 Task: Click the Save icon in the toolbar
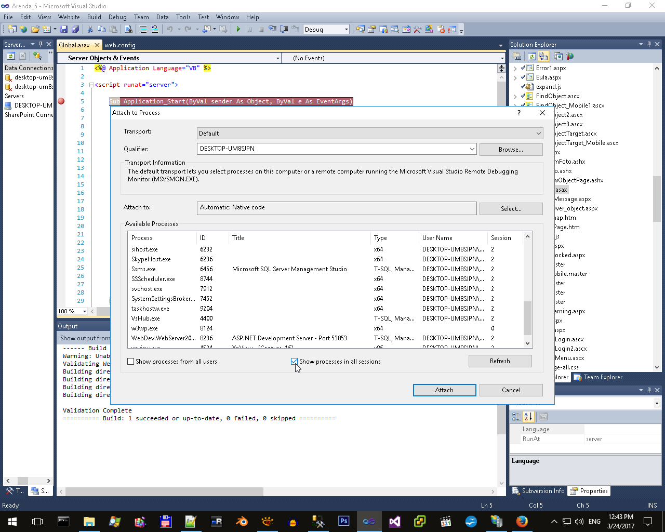click(63, 30)
